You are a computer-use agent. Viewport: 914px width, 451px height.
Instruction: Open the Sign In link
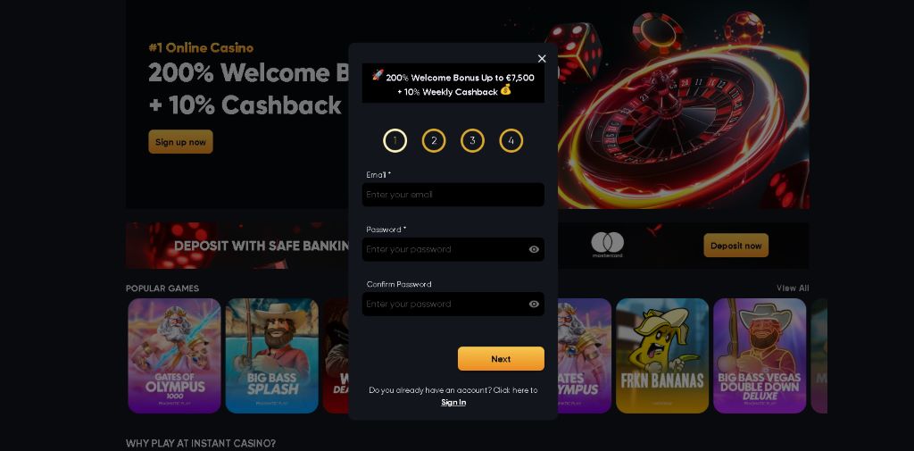tap(453, 402)
